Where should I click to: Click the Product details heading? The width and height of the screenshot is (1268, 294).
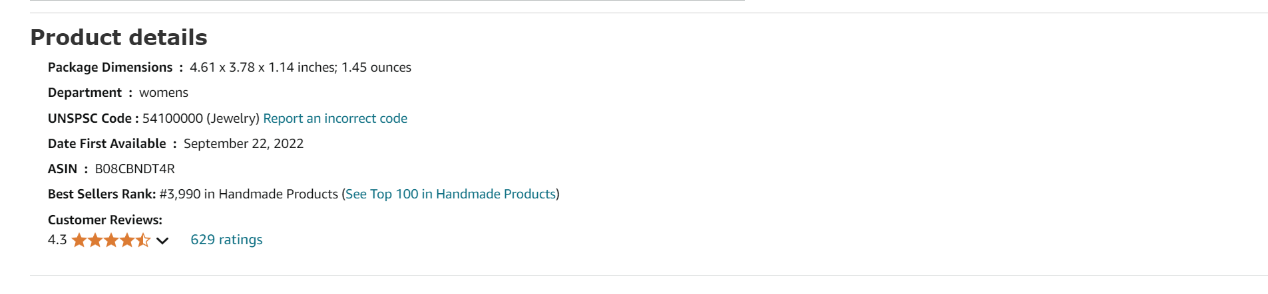pos(119,37)
